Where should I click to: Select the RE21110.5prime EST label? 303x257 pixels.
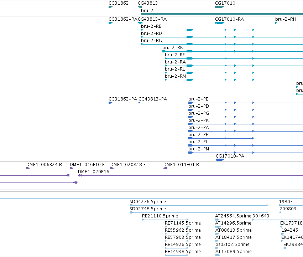point(160,216)
